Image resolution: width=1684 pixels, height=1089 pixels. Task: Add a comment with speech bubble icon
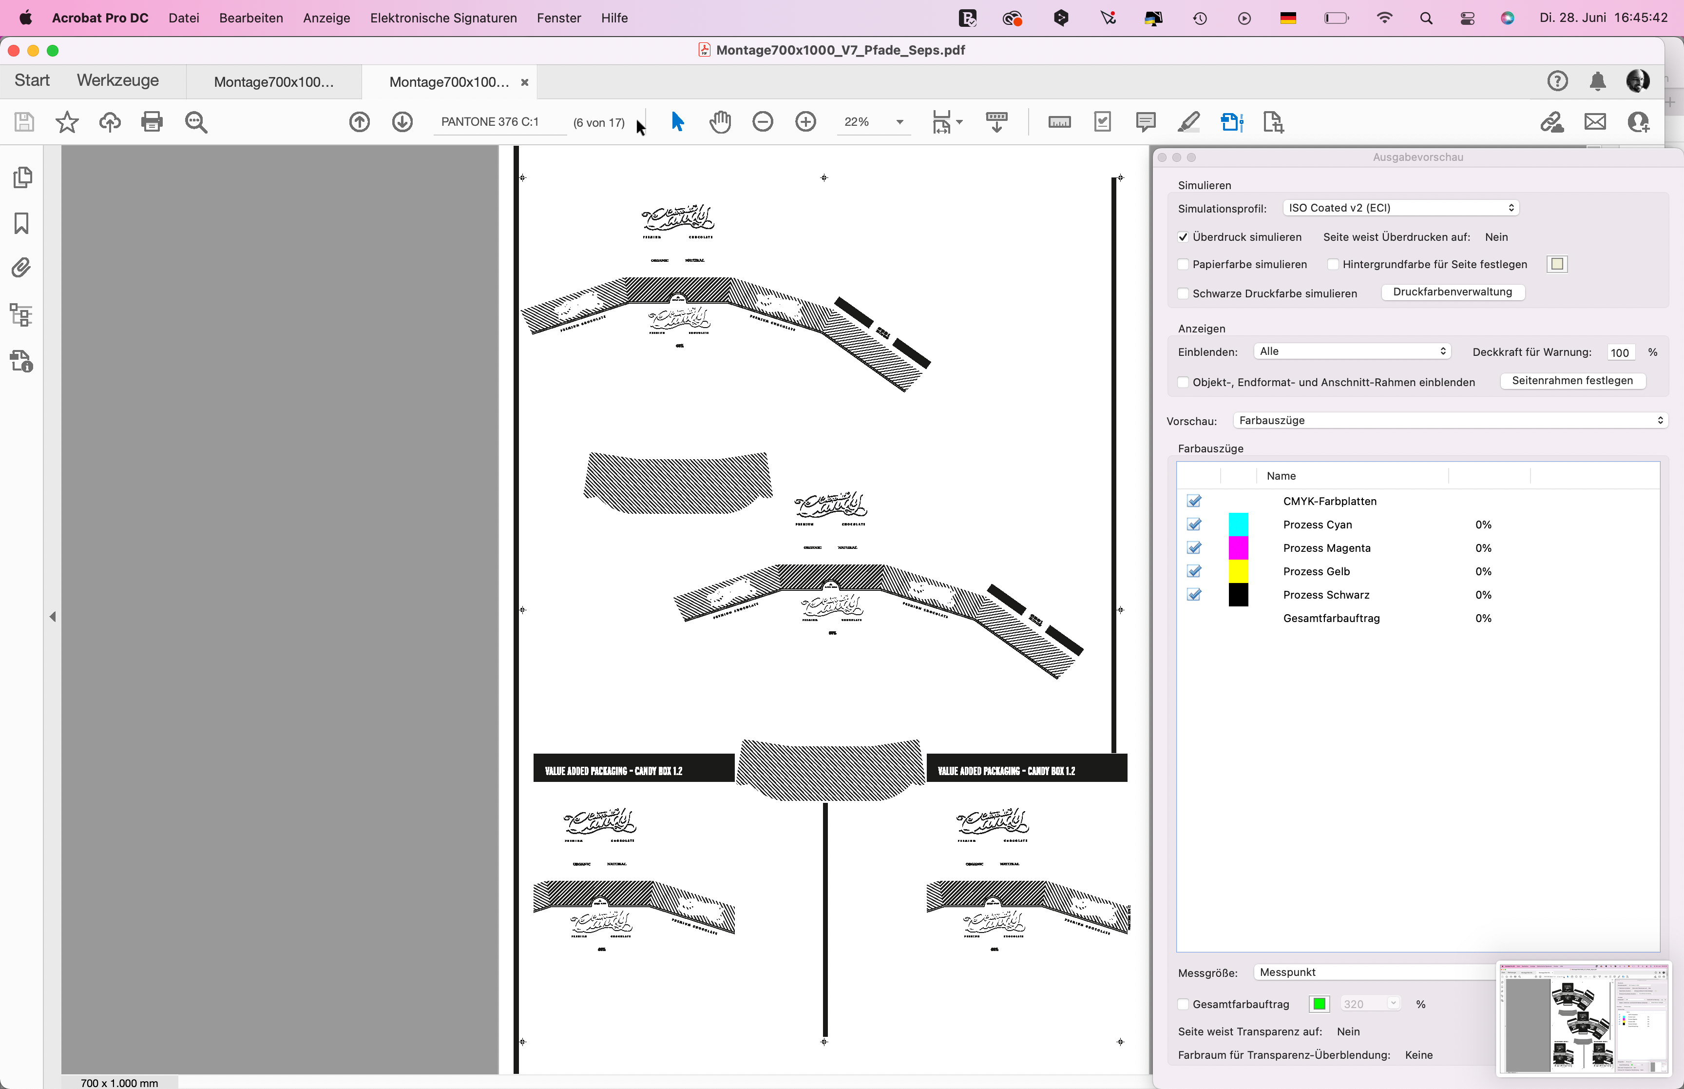click(x=1146, y=122)
